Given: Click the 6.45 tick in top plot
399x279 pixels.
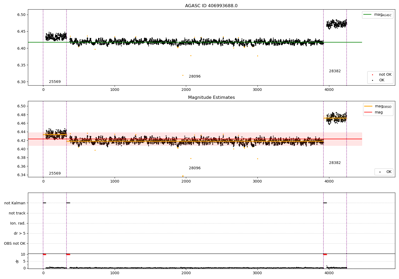Looking at the screenshot, I should pos(21,32).
